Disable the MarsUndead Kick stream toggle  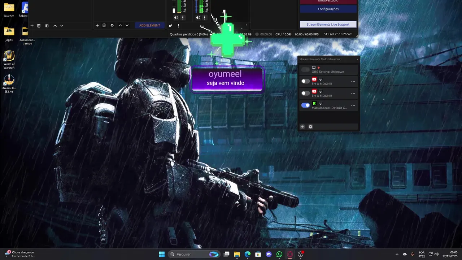click(305, 105)
